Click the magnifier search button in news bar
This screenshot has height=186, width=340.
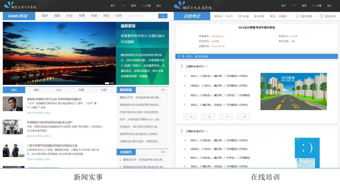pyautogui.click(x=162, y=16)
